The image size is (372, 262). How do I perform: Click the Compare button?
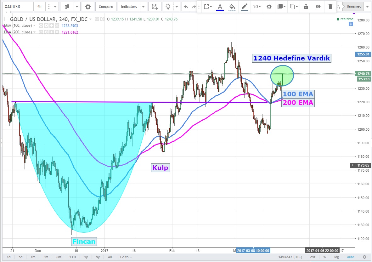[106, 7]
